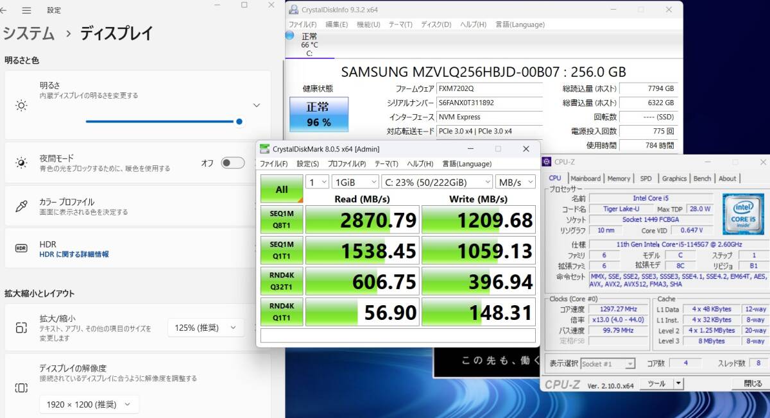This screenshot has width=770, height=418.
Task: Click the CrystalDiskInfo title bar app icon
Action: (x=294, y=9)
